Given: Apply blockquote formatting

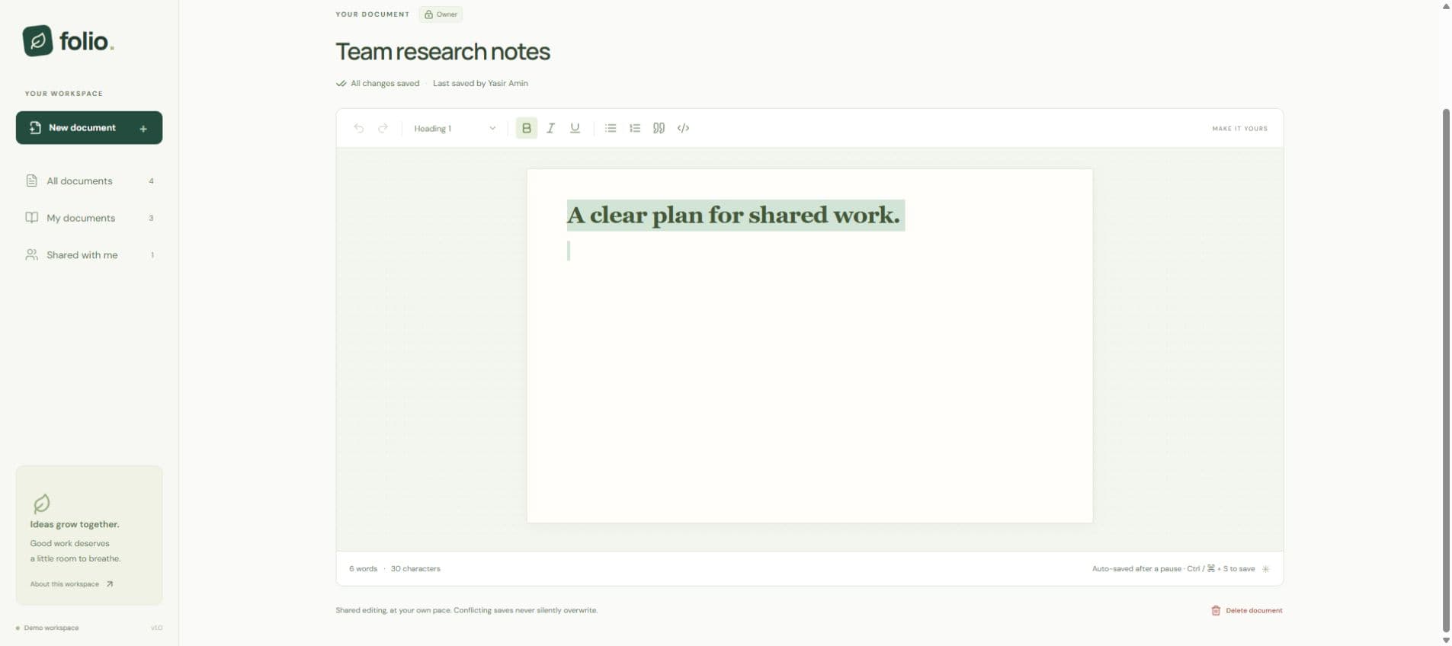Looking at the screenshot, I should click(x=659, y=128).
